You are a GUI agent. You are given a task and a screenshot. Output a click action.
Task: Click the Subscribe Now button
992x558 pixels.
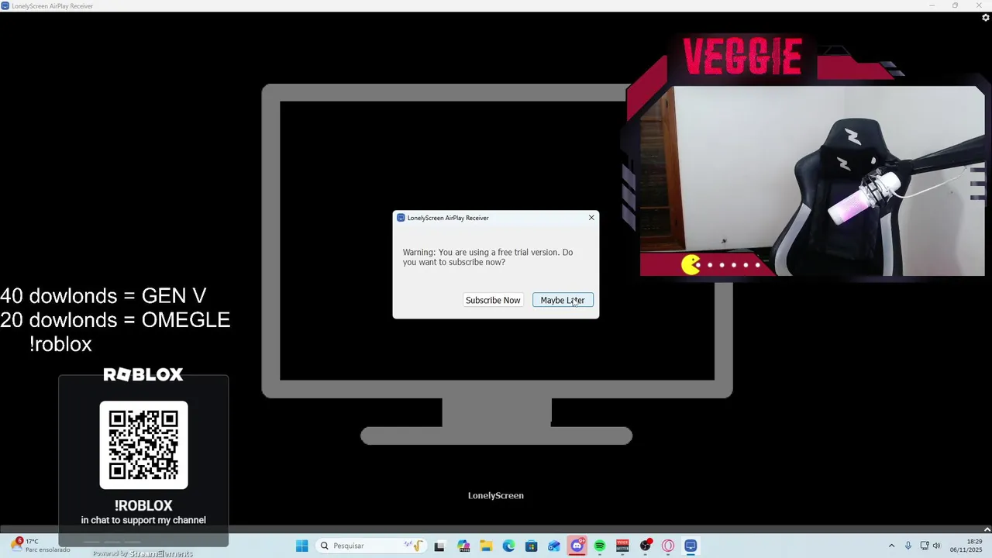tap(493, 300)
